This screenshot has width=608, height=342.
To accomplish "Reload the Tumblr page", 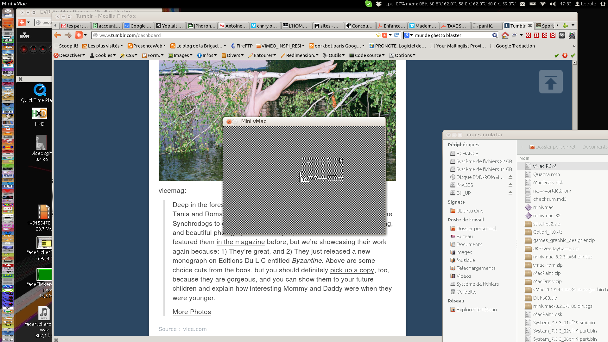I will point(396,35).
